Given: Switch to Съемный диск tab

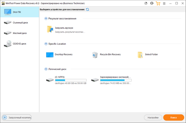Looking at the screenshot, I should pyautogui.click(x=19, y=23).
